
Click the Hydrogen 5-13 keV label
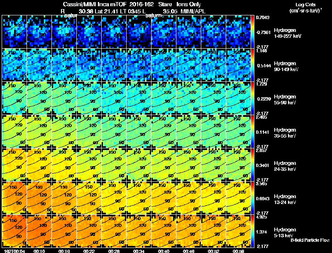(285, 233)
